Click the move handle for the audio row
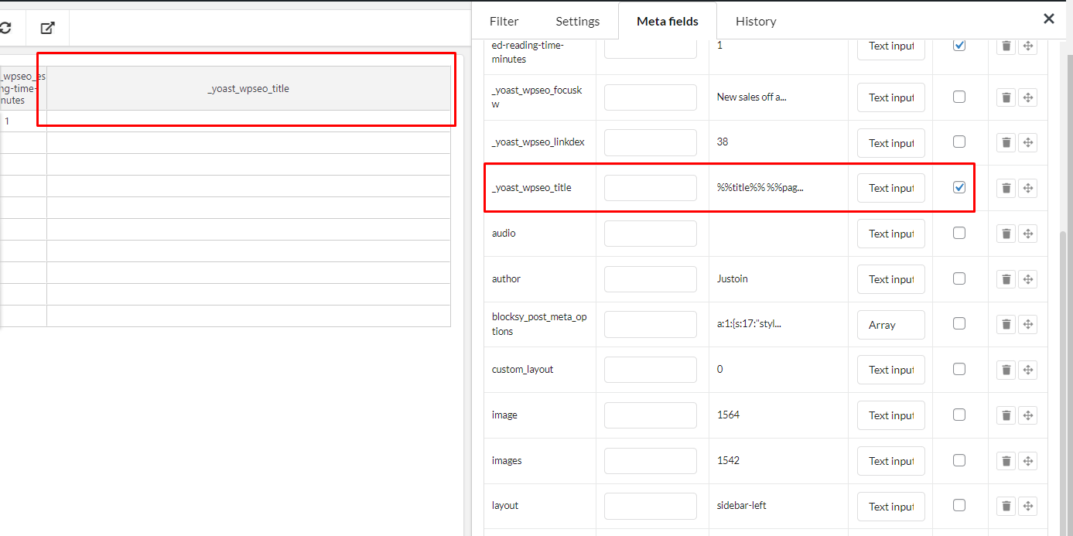The width and height of the screenshot is (1073, 536). click(x=1028, y=234)
